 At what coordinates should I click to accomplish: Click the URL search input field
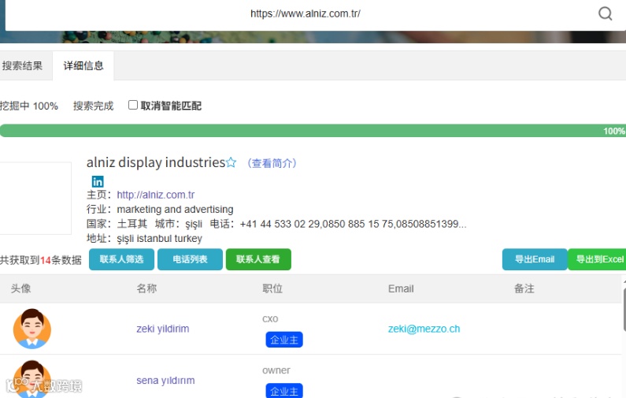click(x=305, y=13)
